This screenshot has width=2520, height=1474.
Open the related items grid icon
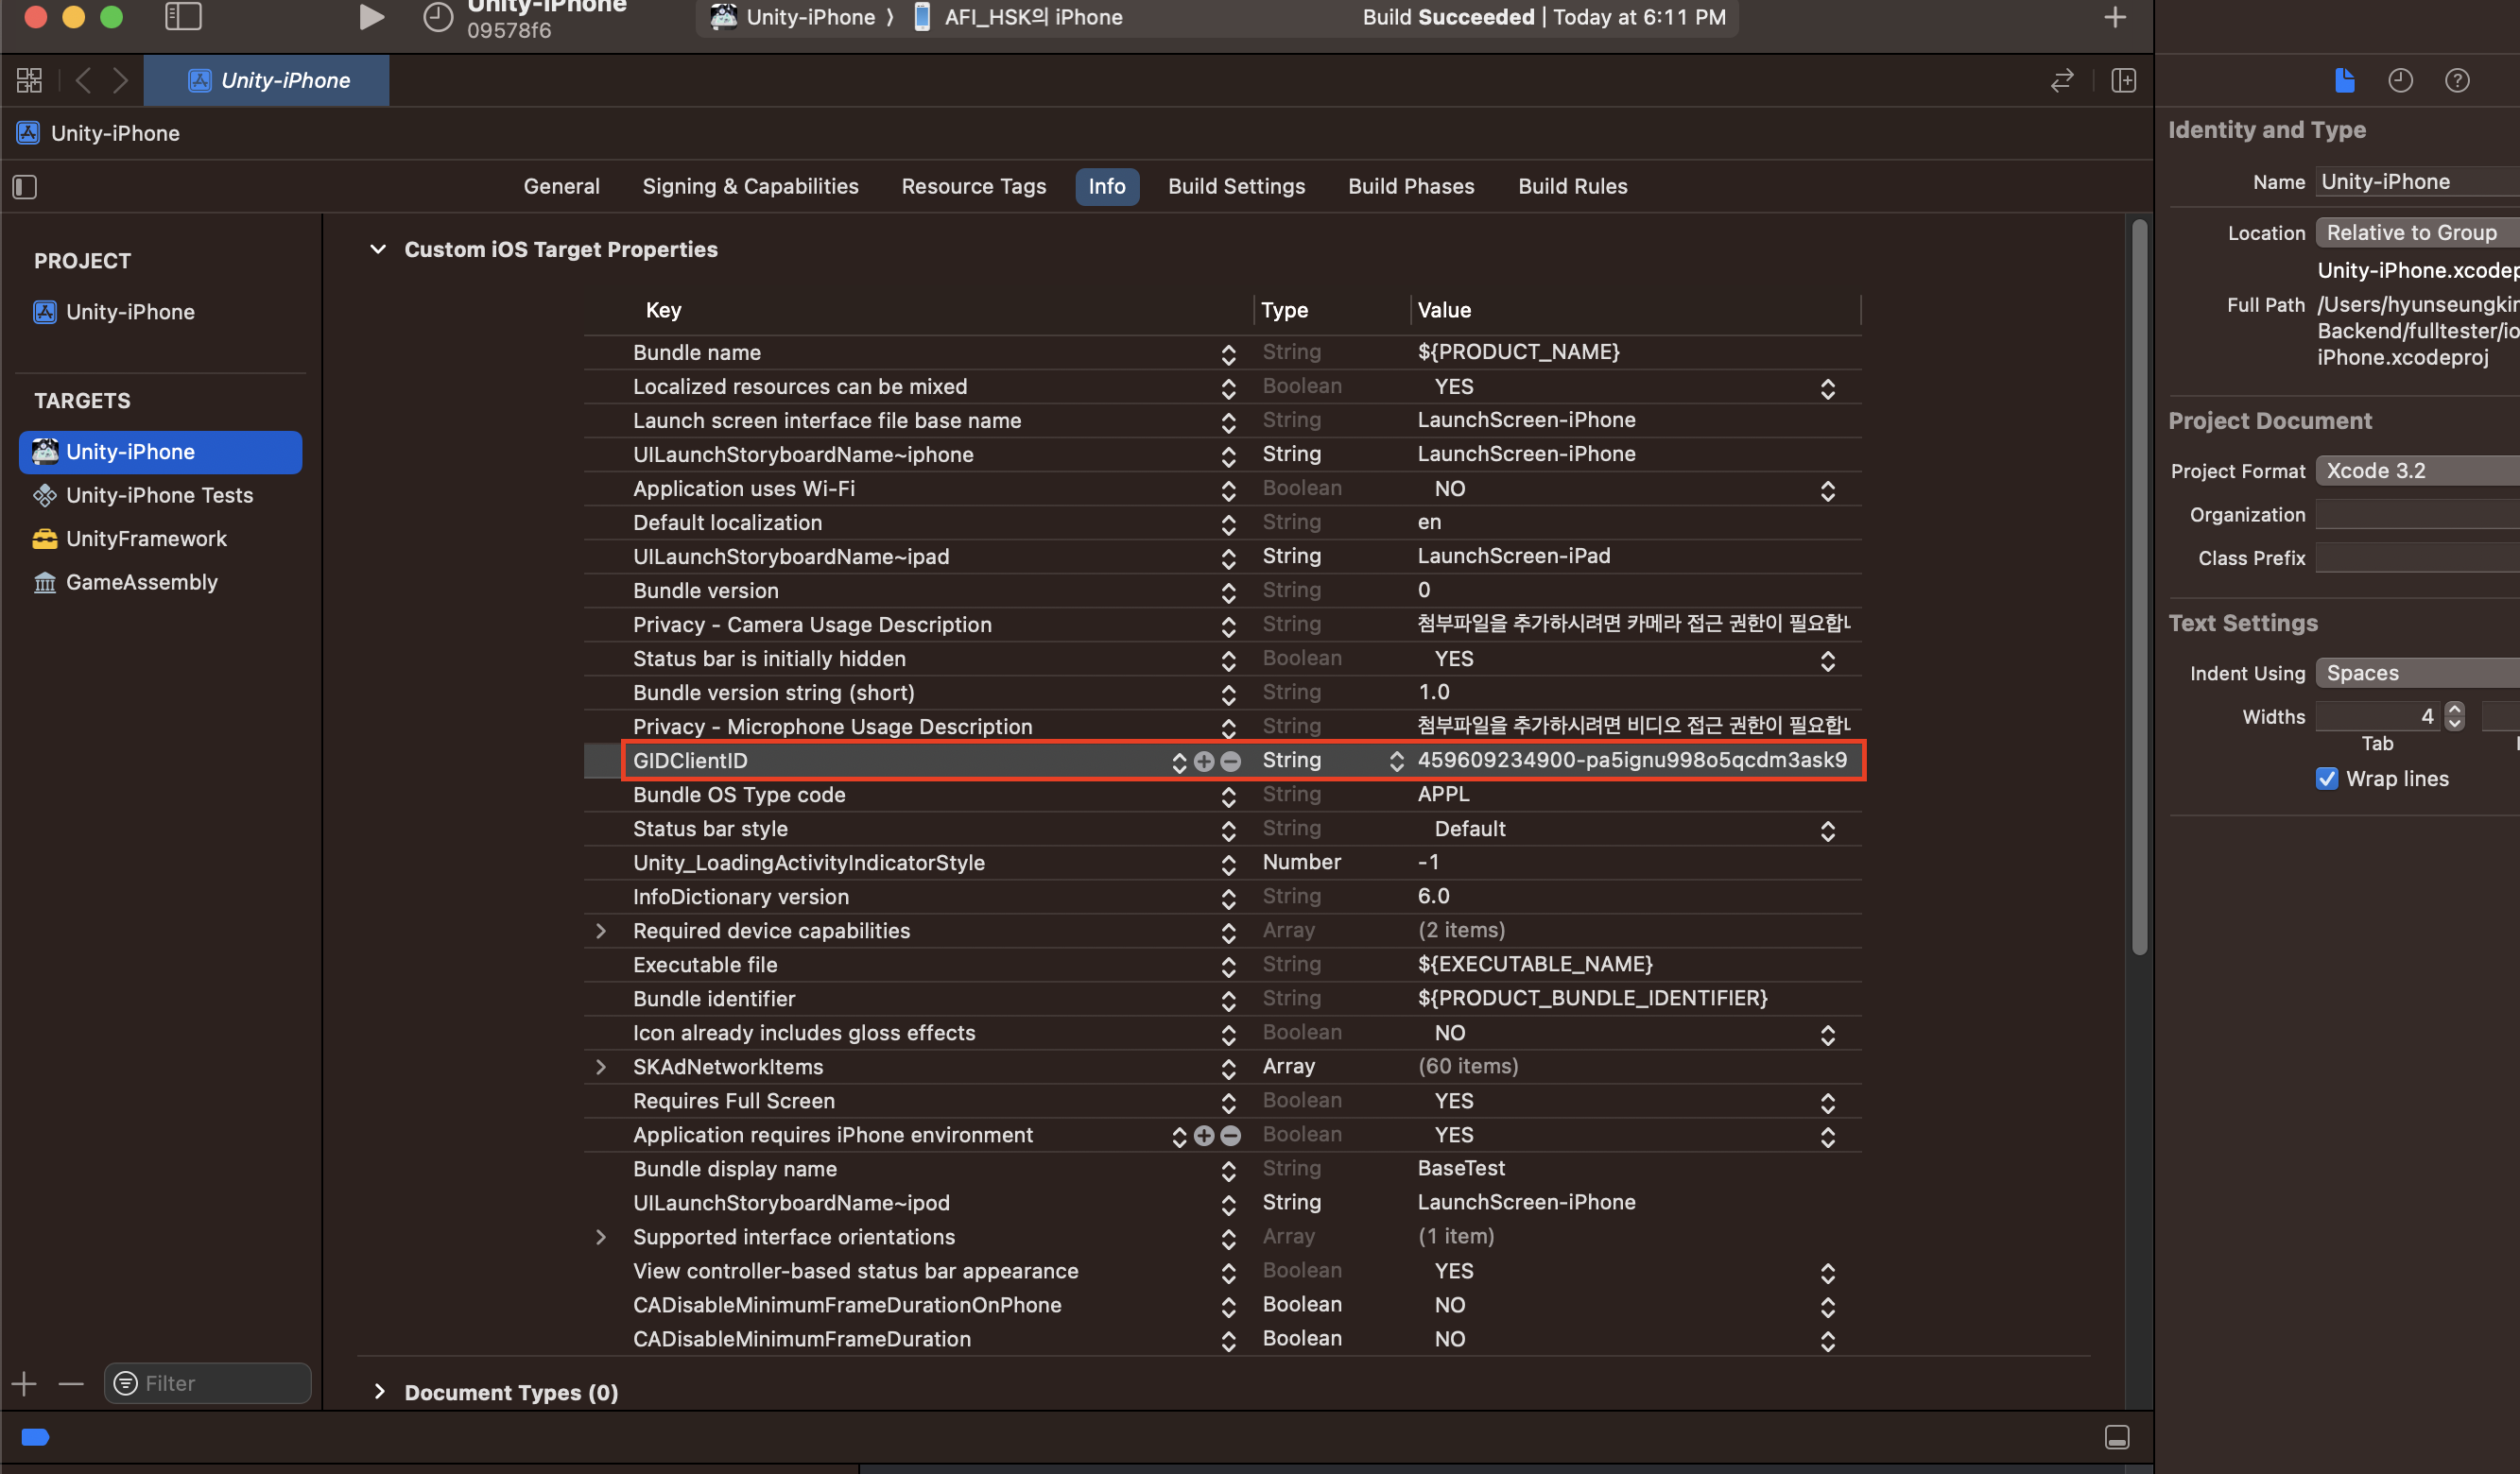(29, 80)
